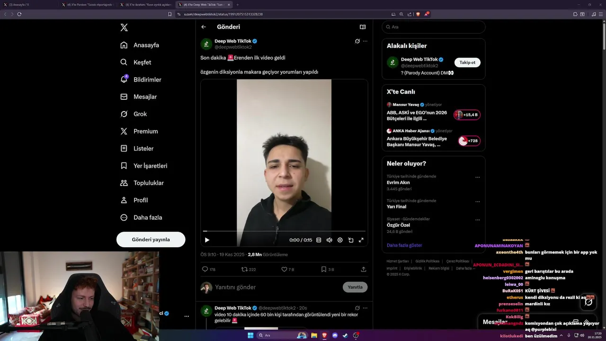The image size is (606, 341).
Task: Open Brave Rewards triangle icon
Action: coord(427,14)
